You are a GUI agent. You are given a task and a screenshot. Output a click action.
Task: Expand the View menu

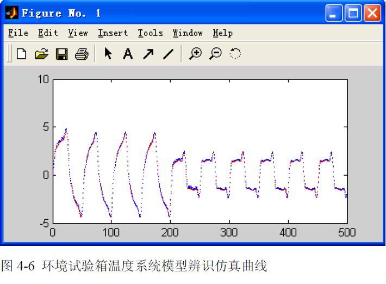point(78,33)
